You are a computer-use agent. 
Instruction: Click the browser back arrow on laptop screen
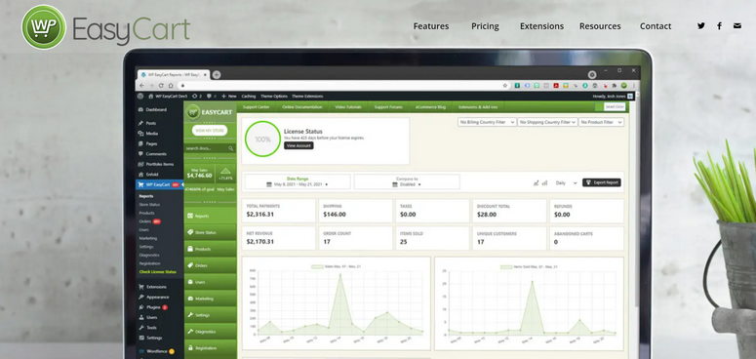(141, 85)
